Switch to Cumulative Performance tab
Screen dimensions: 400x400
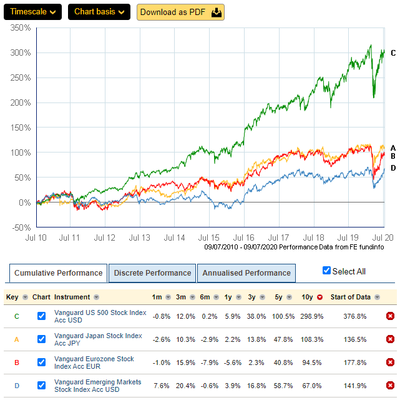(x=59, y=272)
